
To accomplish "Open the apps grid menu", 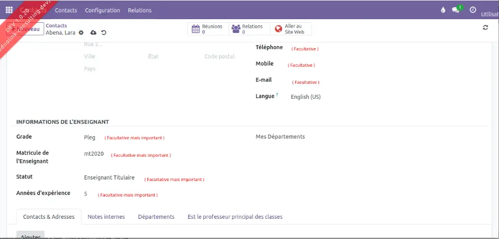I will click(x=9, y=10).
